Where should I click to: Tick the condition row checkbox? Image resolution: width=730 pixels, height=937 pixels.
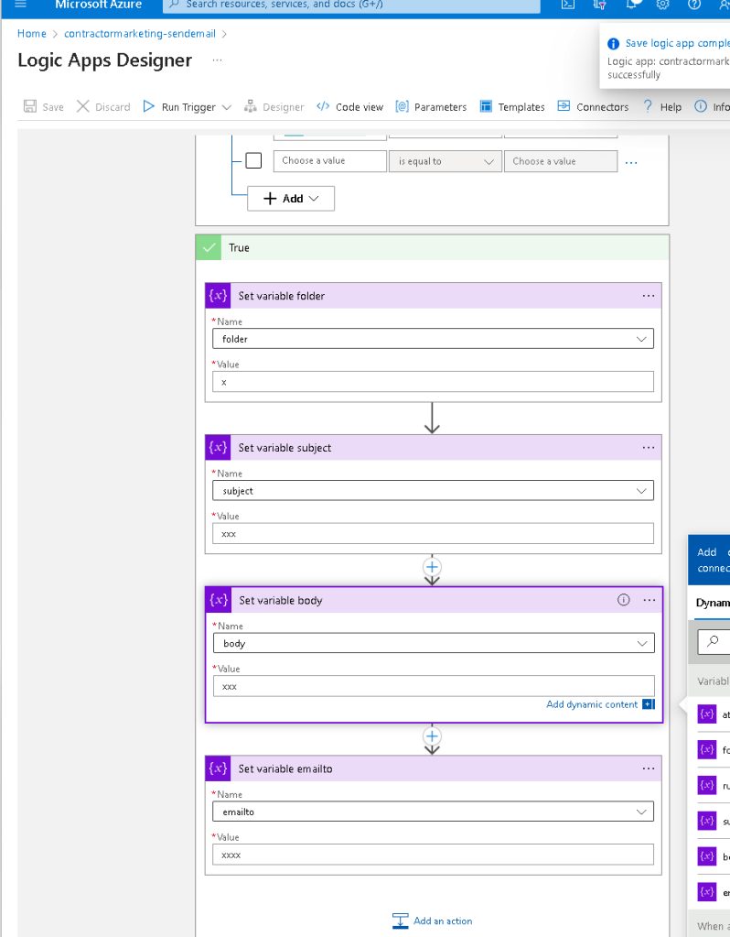click(x=253, y=161)
